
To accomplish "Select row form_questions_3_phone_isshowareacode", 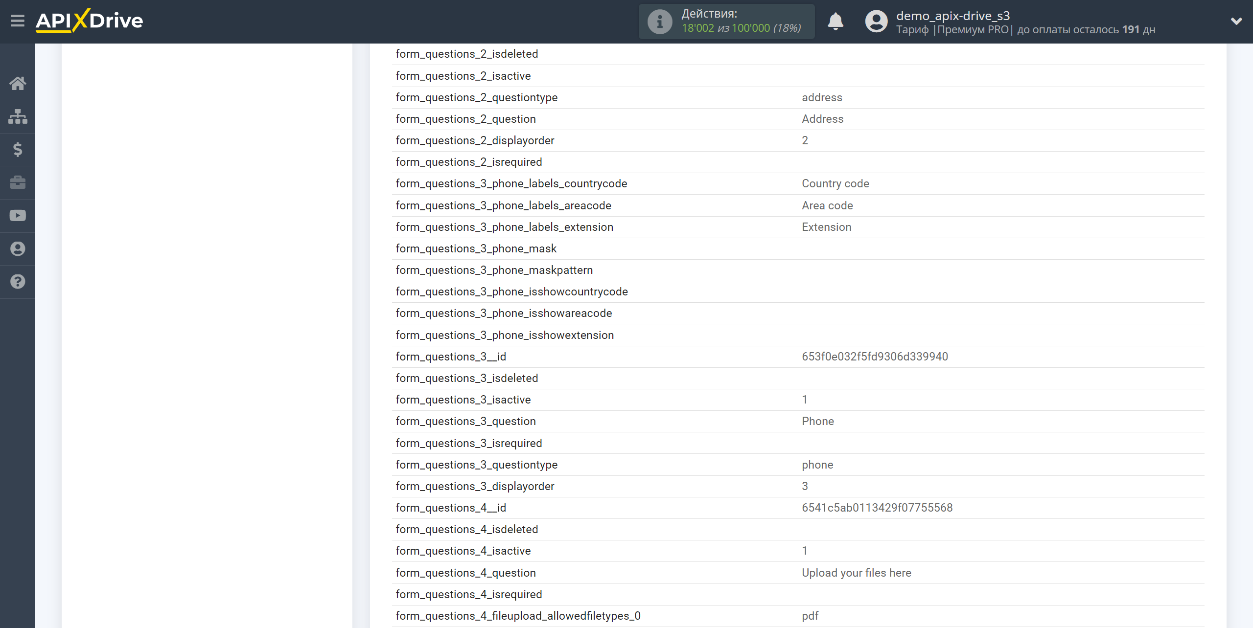I will tap(798, 313).
